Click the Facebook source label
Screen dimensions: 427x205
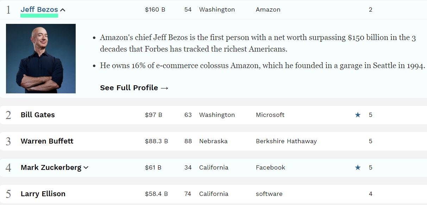tap(270, 167)
